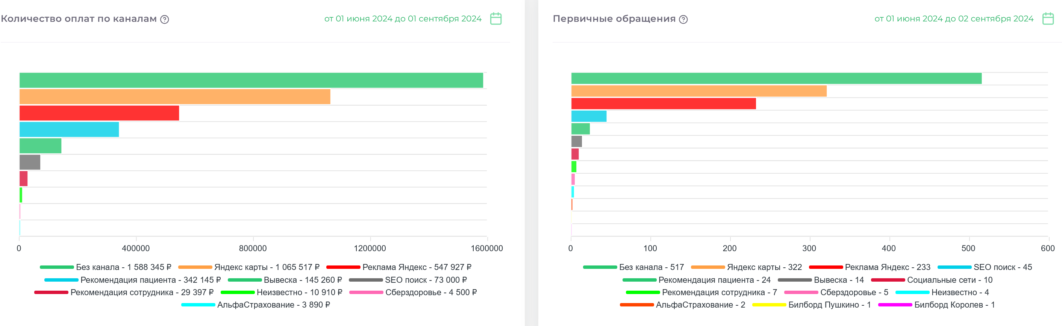Click cyan SEO поиск bar in appeals chart
The width and height of the screenshot is (1062, 326).
(589, 116)
